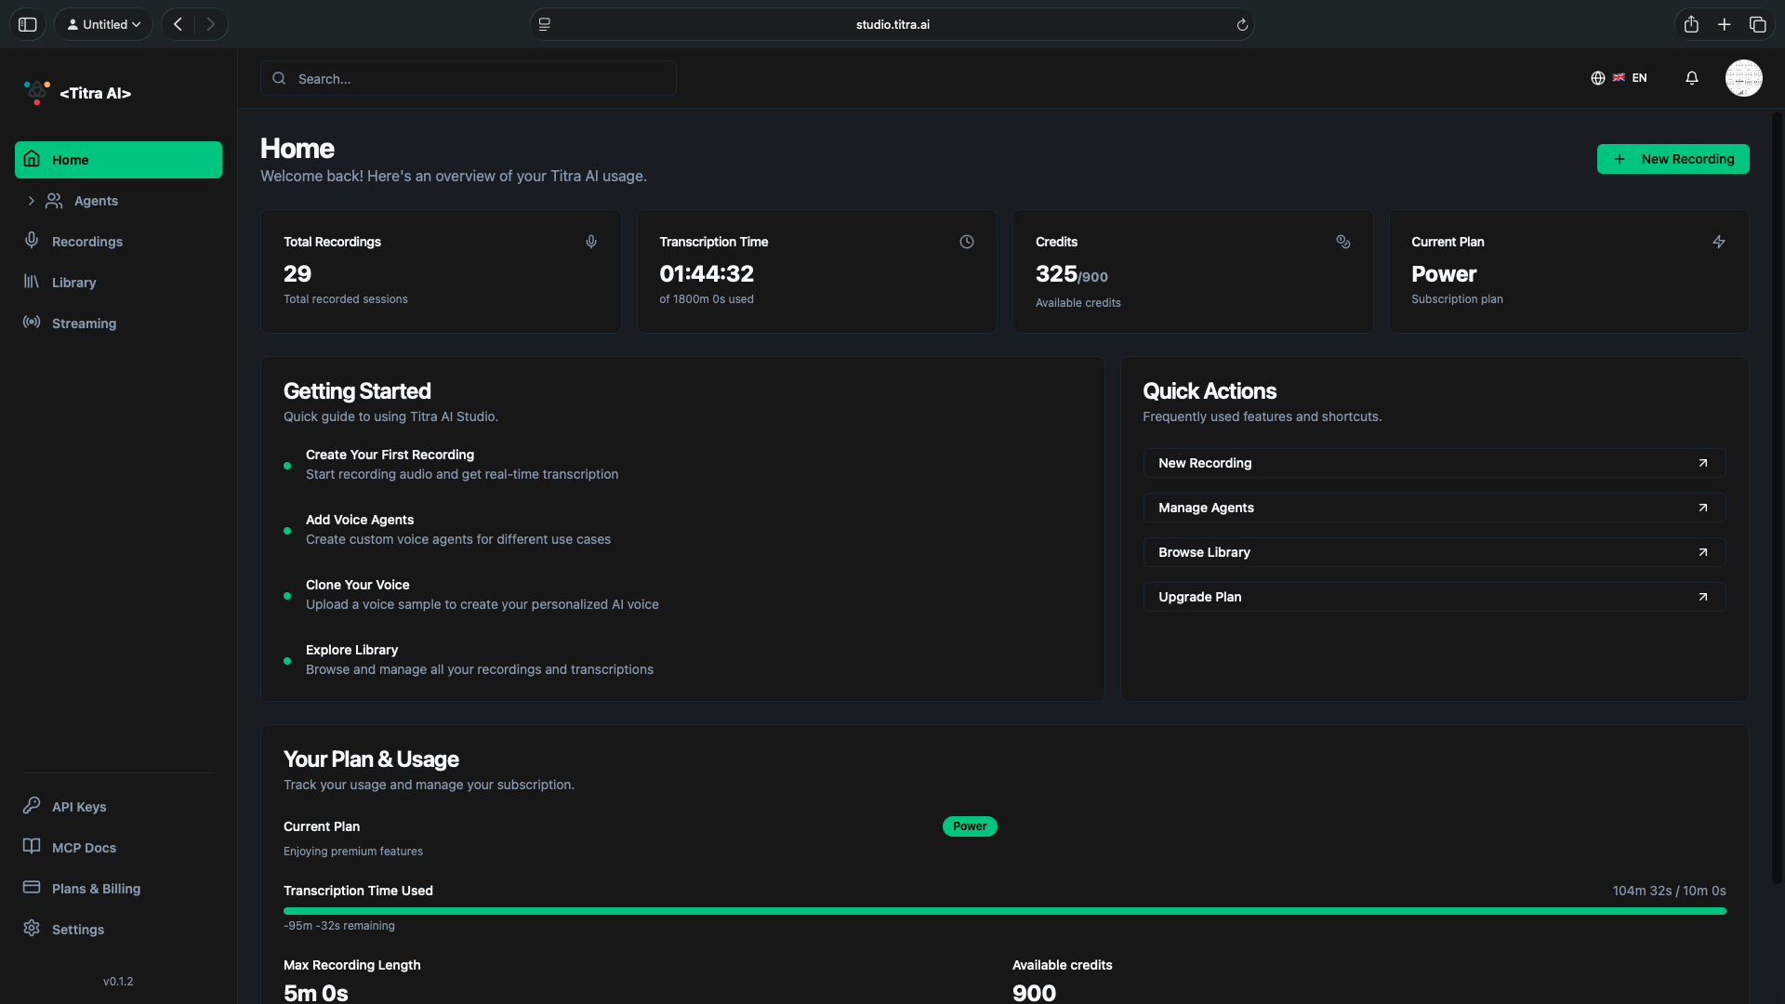The width and height of the screenshot is (1785, 1004).
Task: Click Browse Library quick action
Action: pyautogui.click(x=1435, y=552)
